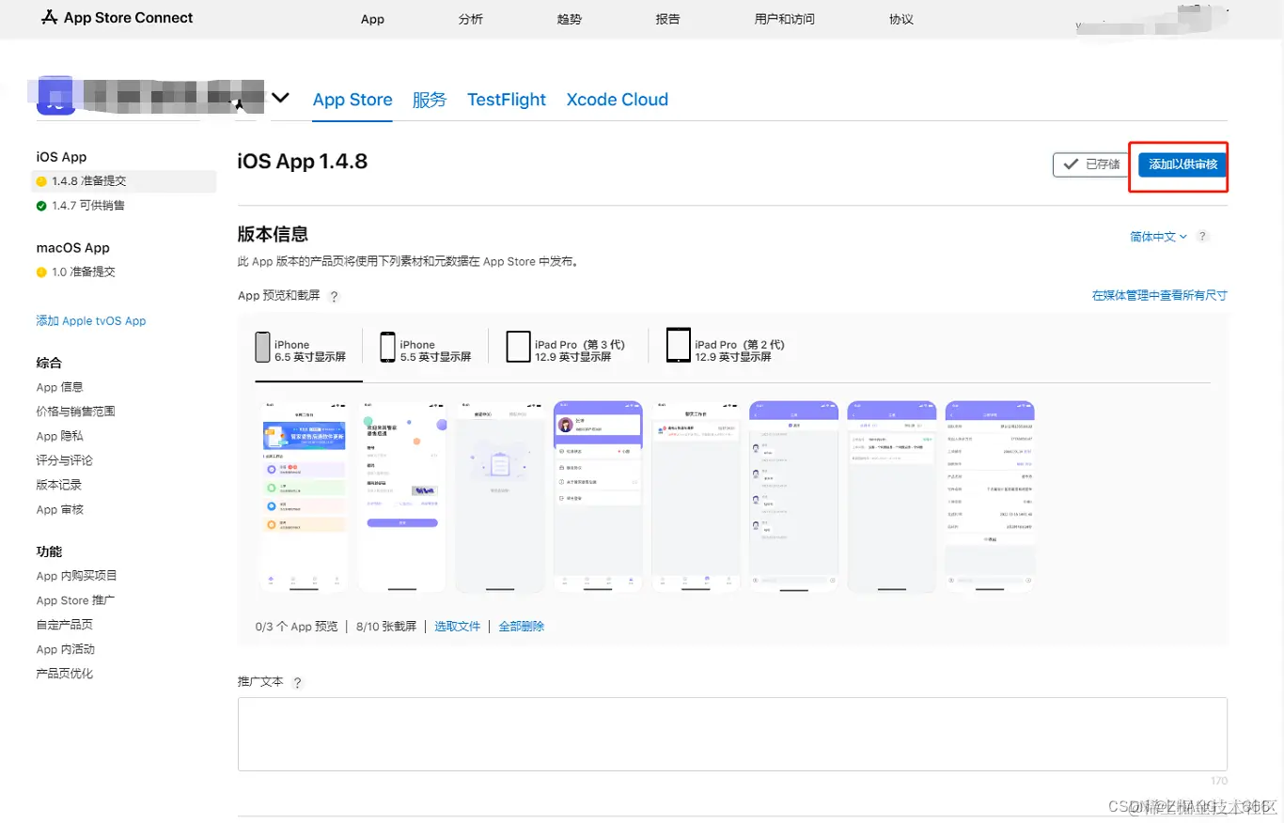Select macOS 1.0 准备提交 version
The width and height of the screenshot is (1284, 823).
[75, 272]
